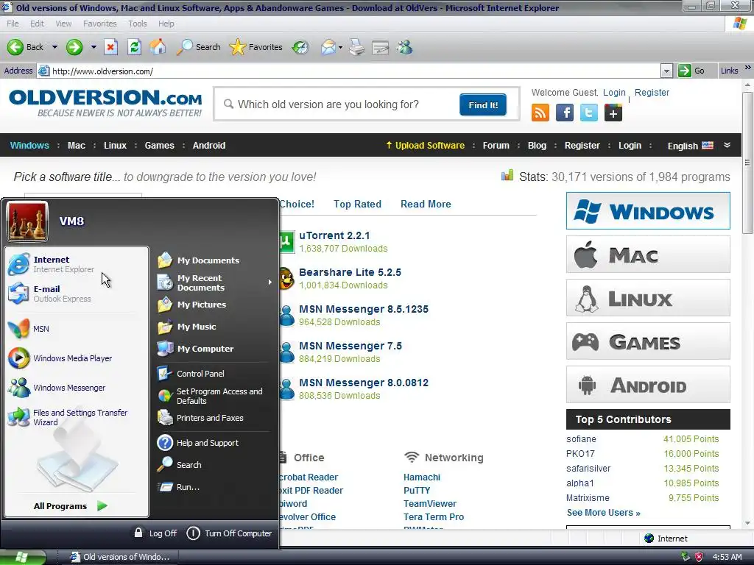This screenshot has height=565, width=754.
Task: Expand the Forward button history dropdown
Action: pyautogui.click(x=94, y=47)
